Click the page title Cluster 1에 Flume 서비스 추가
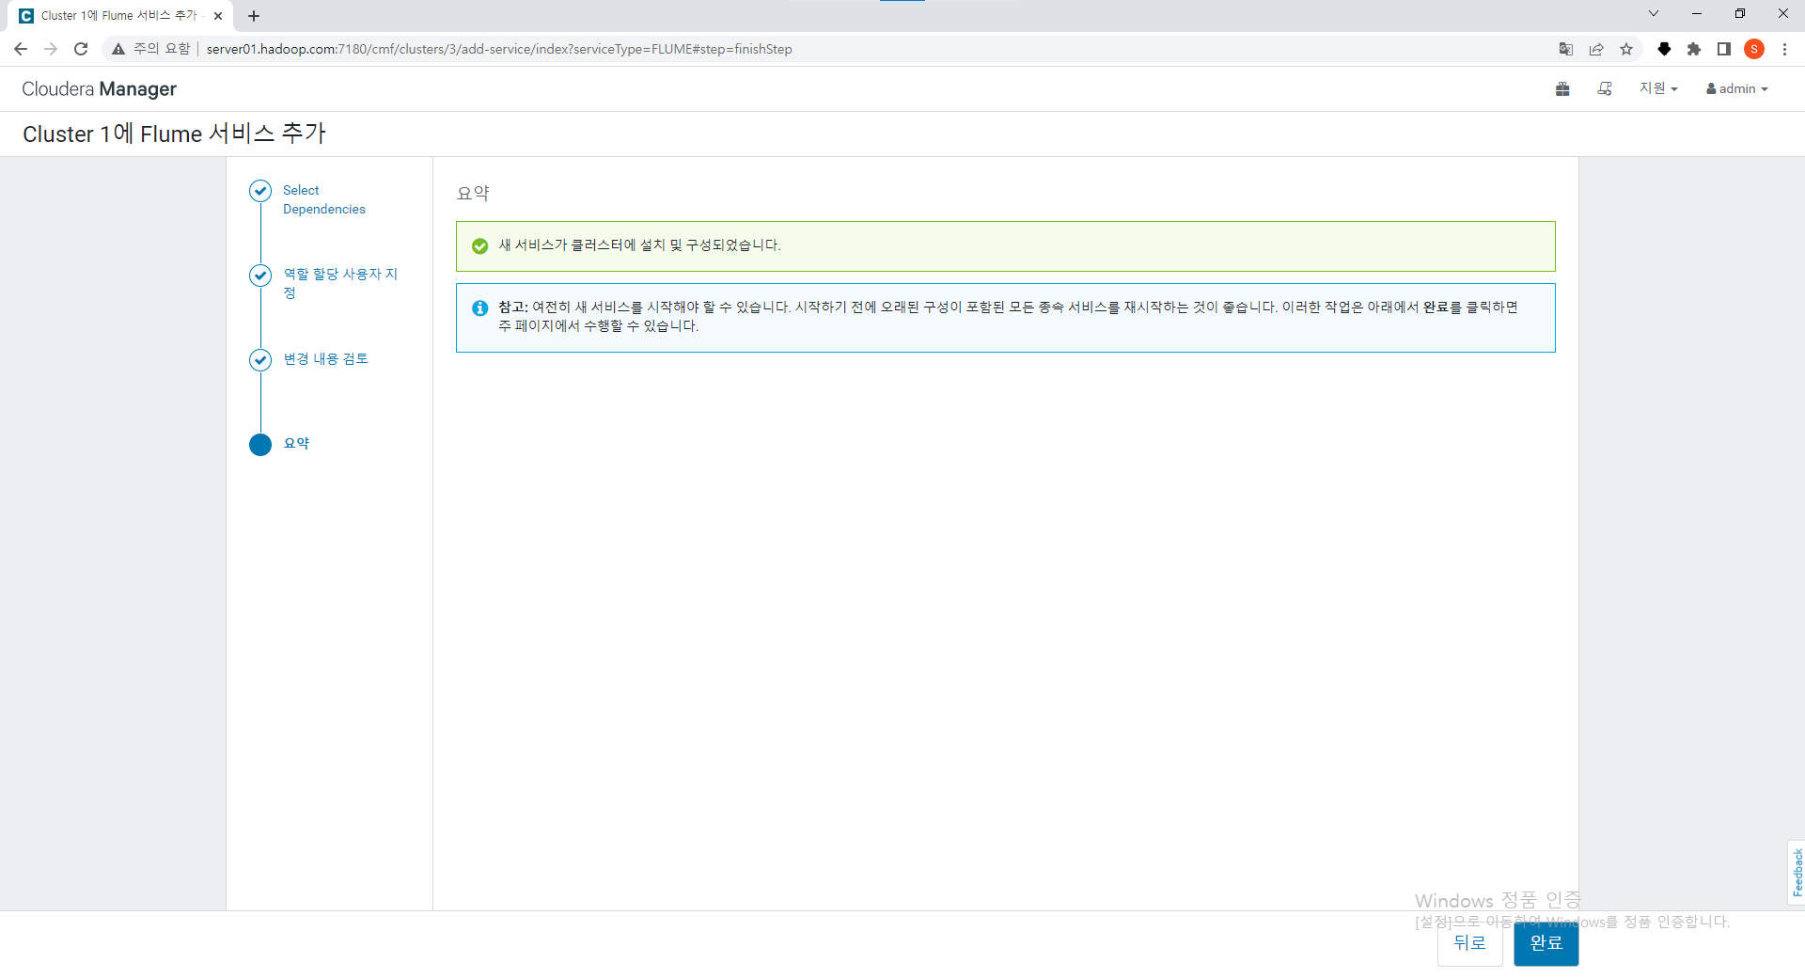1805x978 pixels. pyautogui.click(x=174, y=134)
